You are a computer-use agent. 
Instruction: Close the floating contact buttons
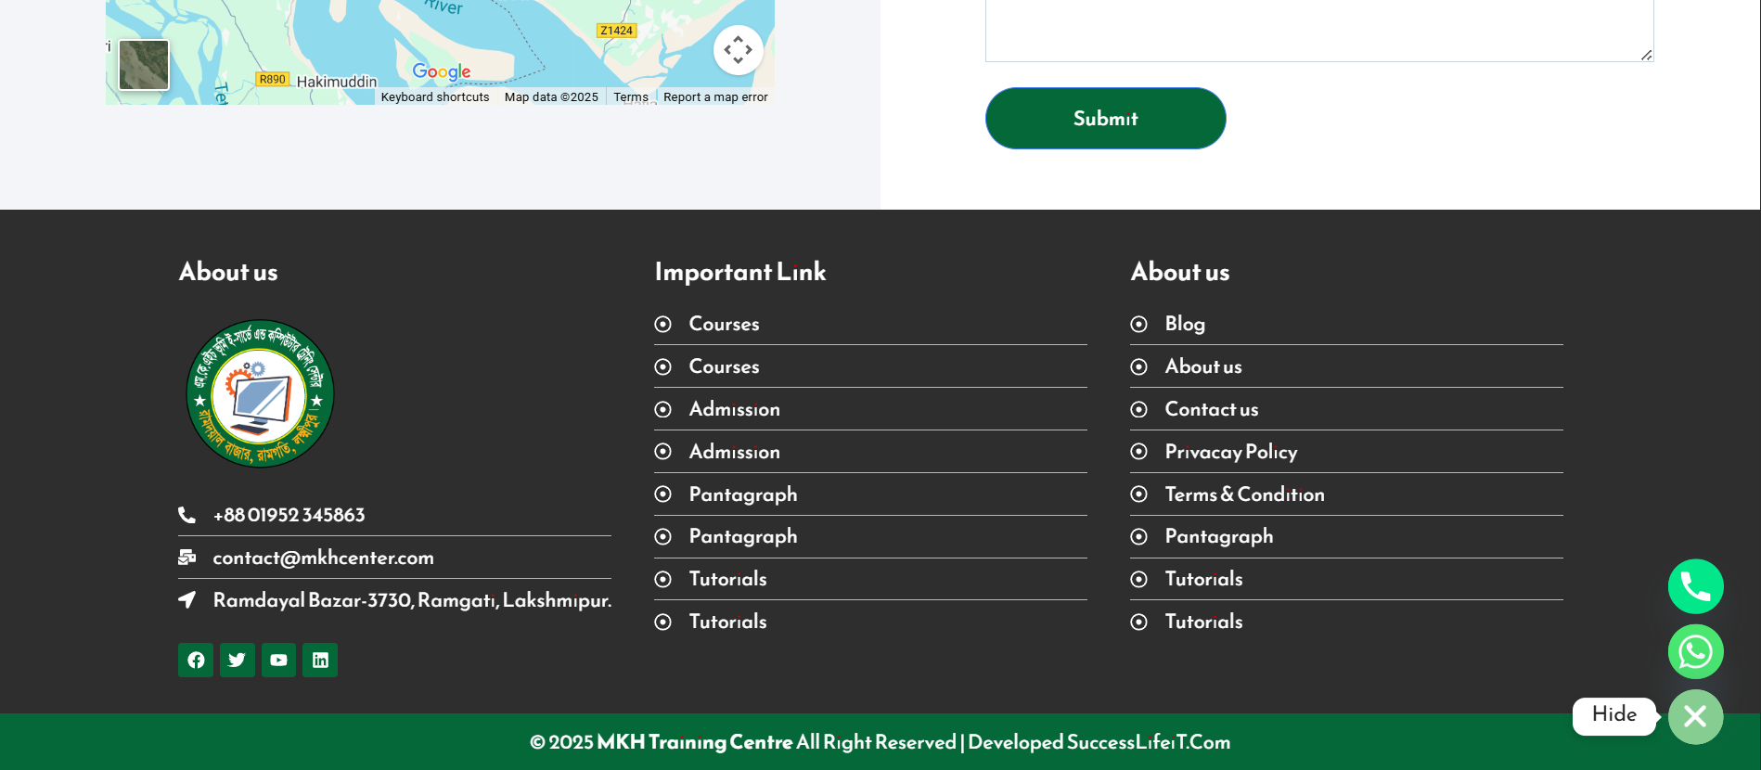(1695, 716)
